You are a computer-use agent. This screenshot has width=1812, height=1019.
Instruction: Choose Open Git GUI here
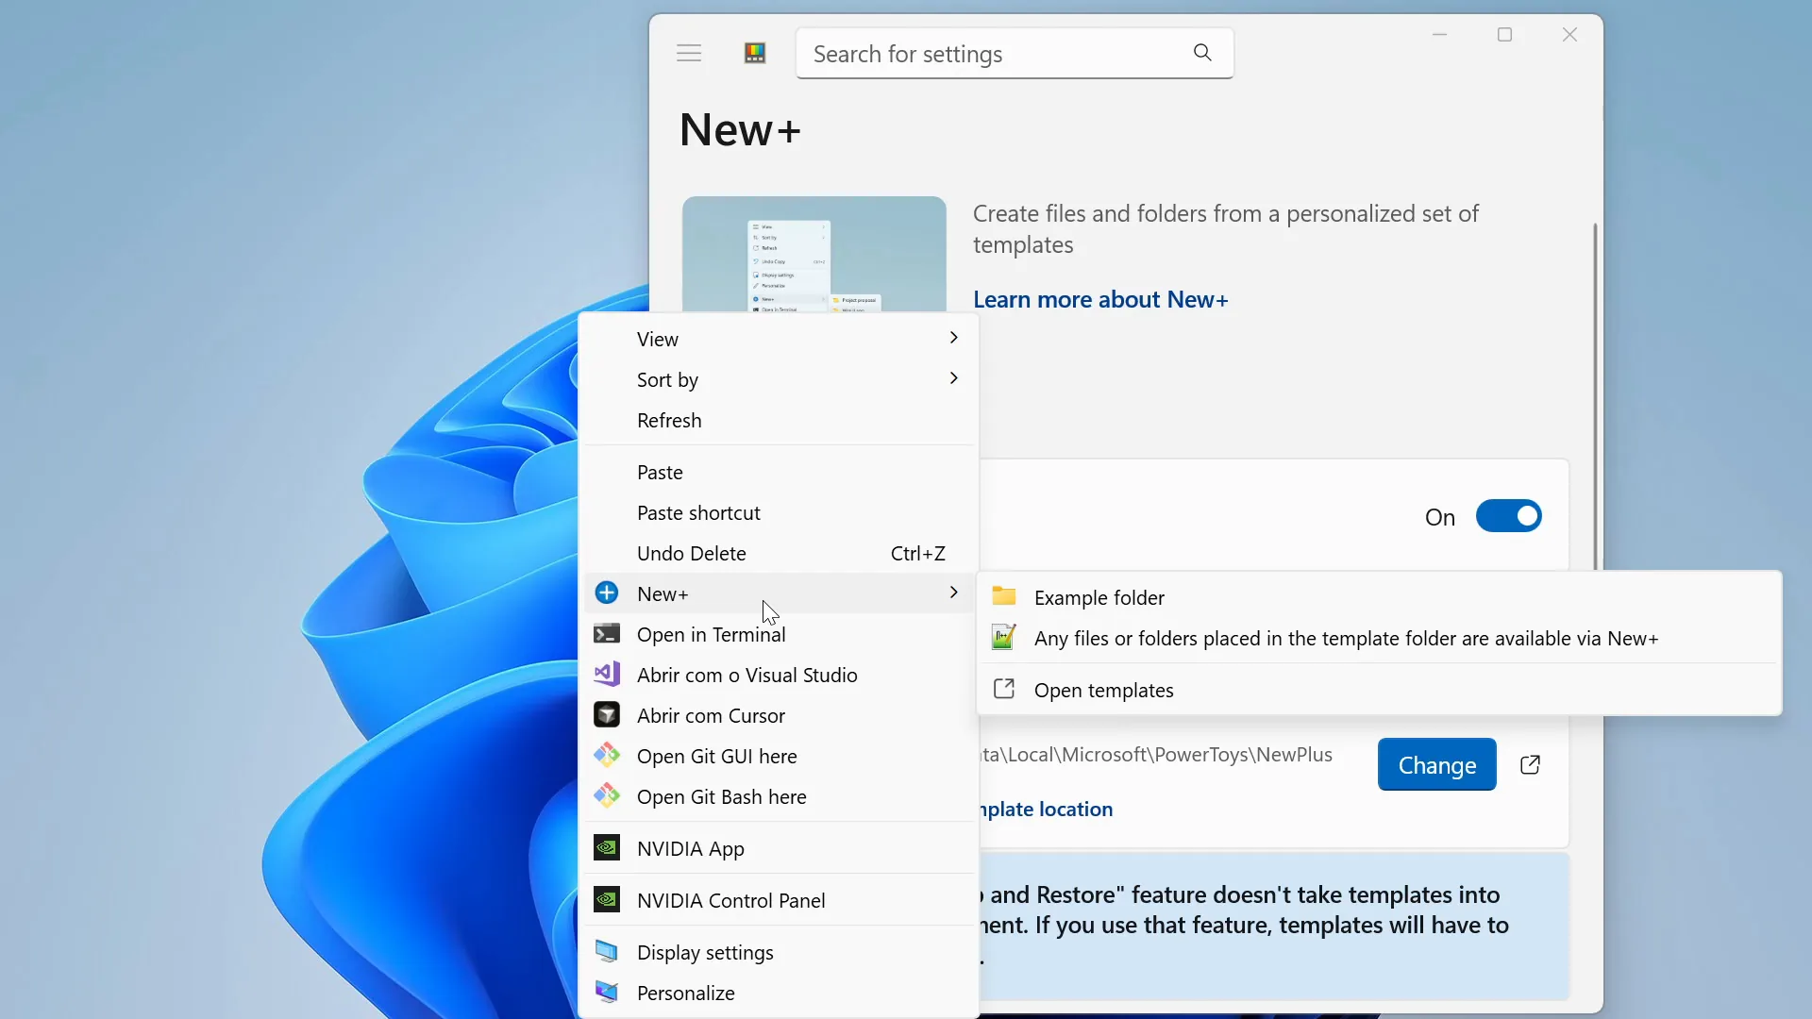pos(779,756)
